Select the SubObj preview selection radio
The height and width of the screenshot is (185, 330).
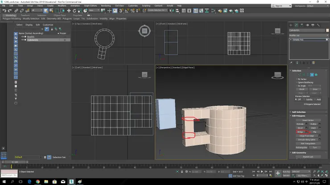[304, 100]
